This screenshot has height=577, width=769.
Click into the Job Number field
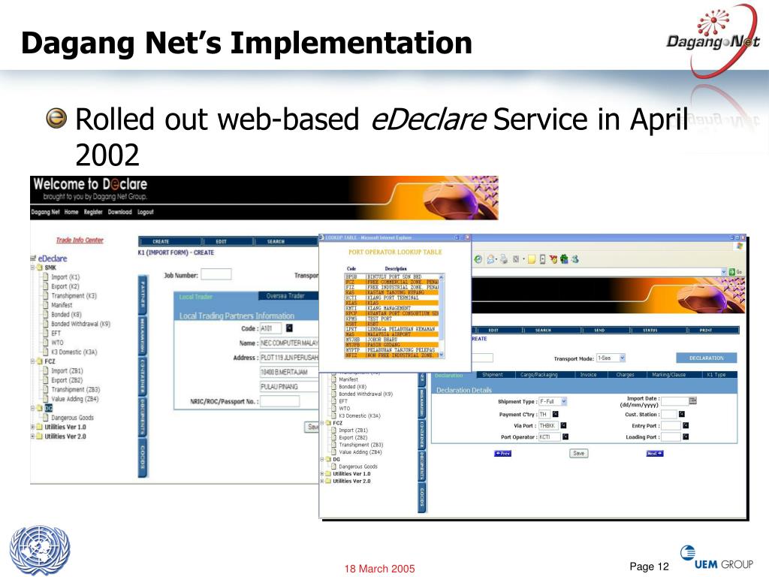[216, 273]
